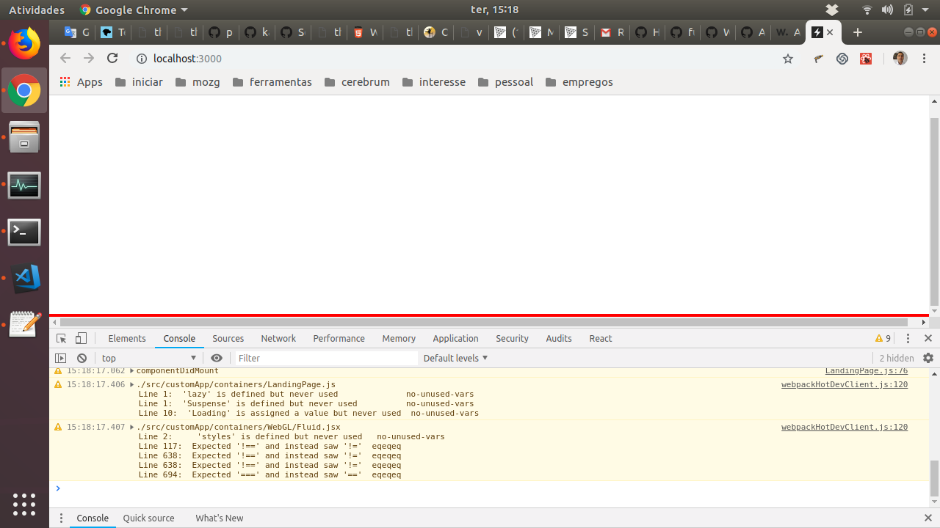
Task: Follow the webpackHotDevClient.js:120 link
Action: coord(844,384)
